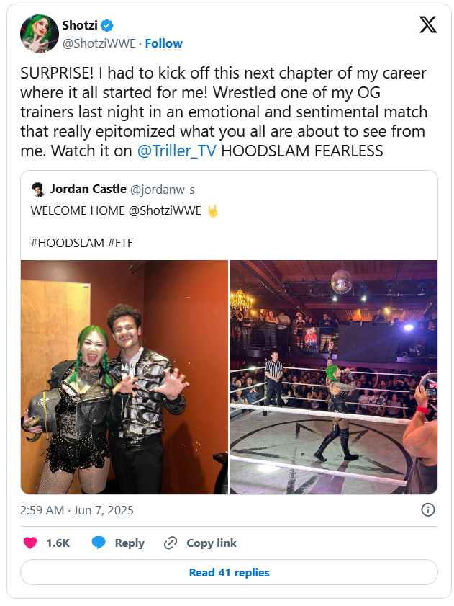454x606 pixels.
Task: Click the 1.6K likes count
Action: point(58,543)
